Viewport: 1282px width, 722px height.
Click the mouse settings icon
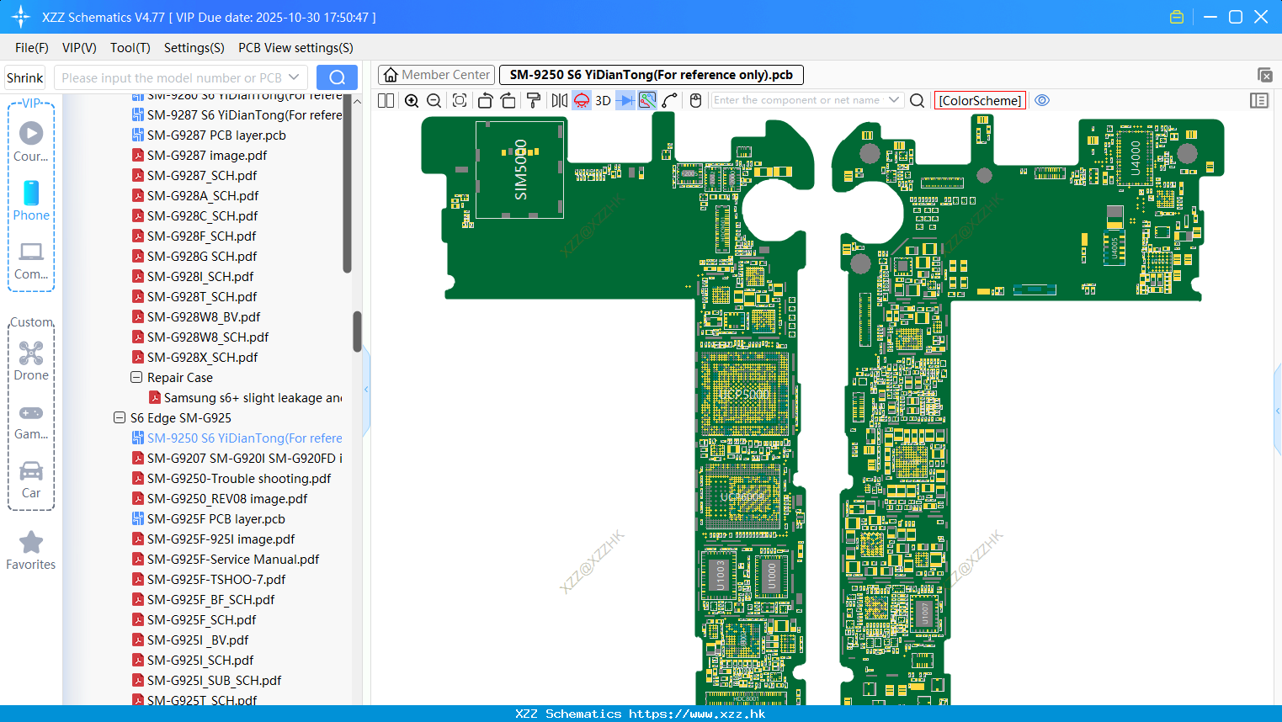click(695, 100)
